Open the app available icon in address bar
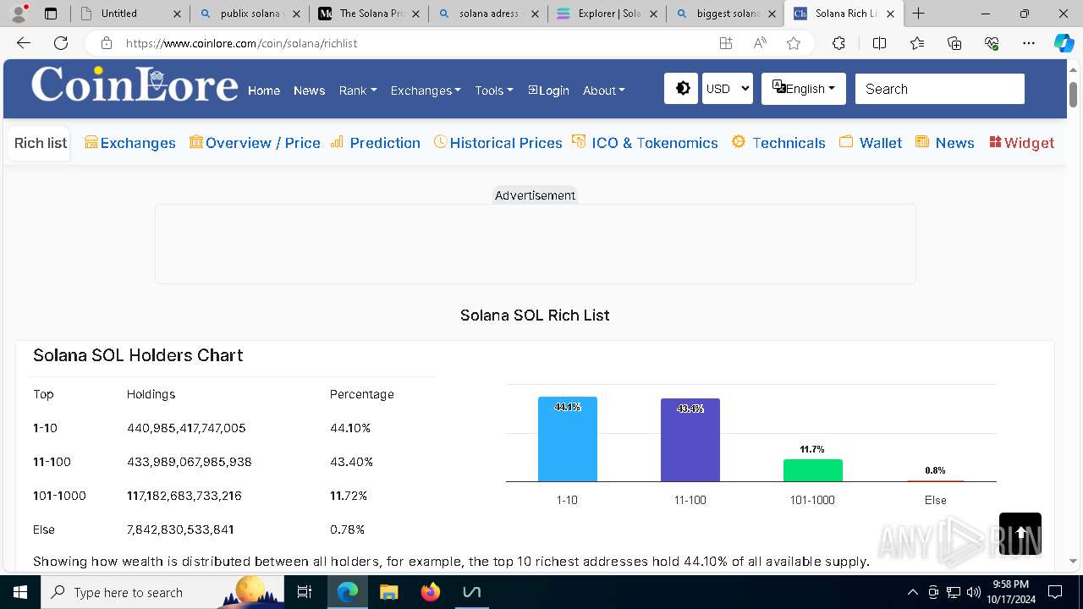The image size is (1083, 609). click(x=726, y=43)
